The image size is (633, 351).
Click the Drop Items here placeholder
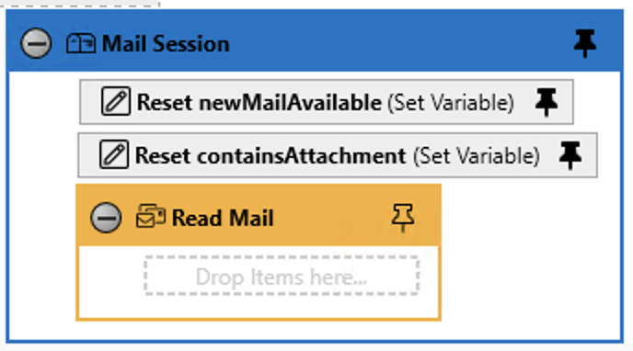282,276
